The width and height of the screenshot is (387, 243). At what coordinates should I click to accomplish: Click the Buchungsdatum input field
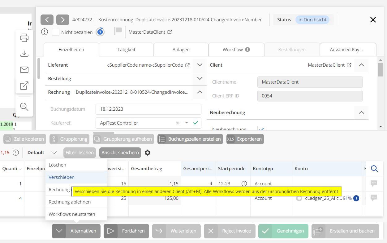[148, 109]
